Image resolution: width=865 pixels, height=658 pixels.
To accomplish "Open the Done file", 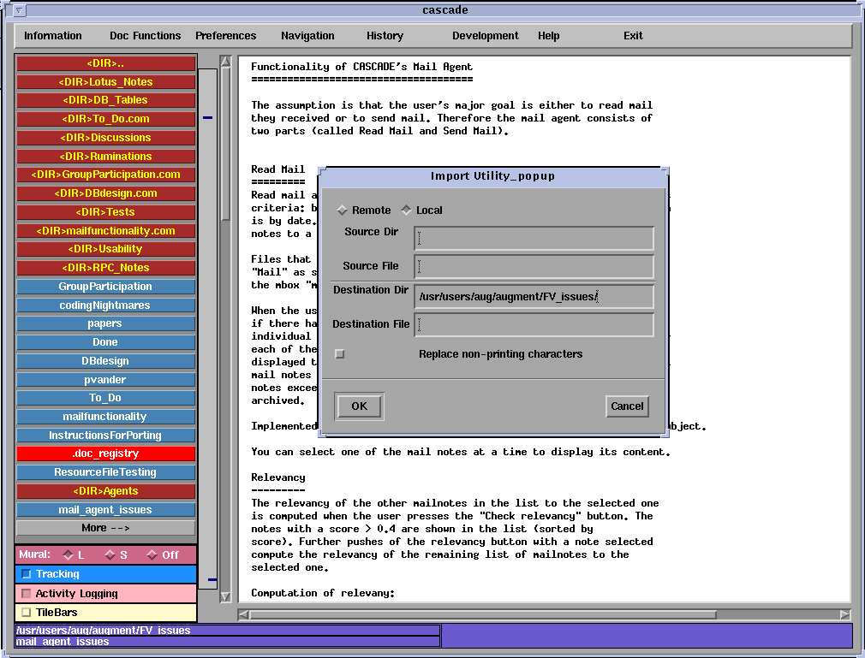I will pos(105,342).
